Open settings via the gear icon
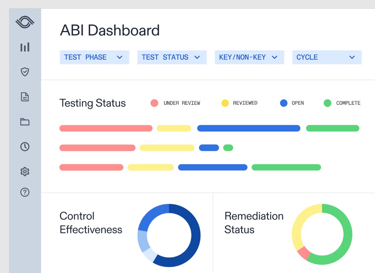375x273 pixels. [x=25, y=171]
